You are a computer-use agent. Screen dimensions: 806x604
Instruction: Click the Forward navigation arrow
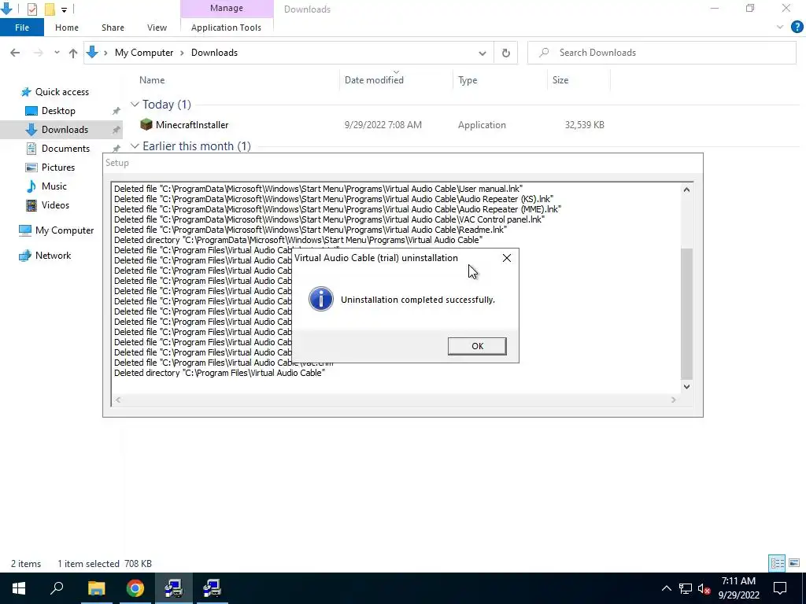click(38, 53)
